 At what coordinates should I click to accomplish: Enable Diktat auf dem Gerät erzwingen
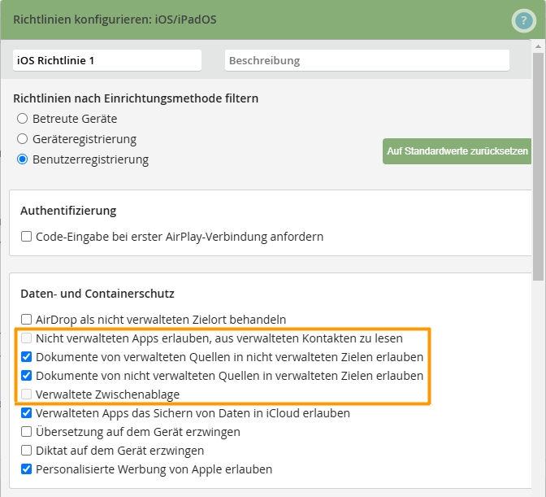tap(27, 451)
